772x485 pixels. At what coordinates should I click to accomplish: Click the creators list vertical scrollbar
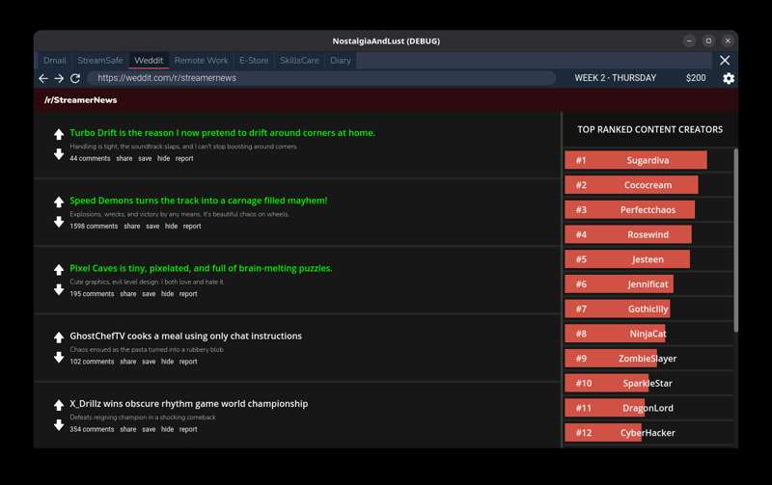[x=735, y=241]
